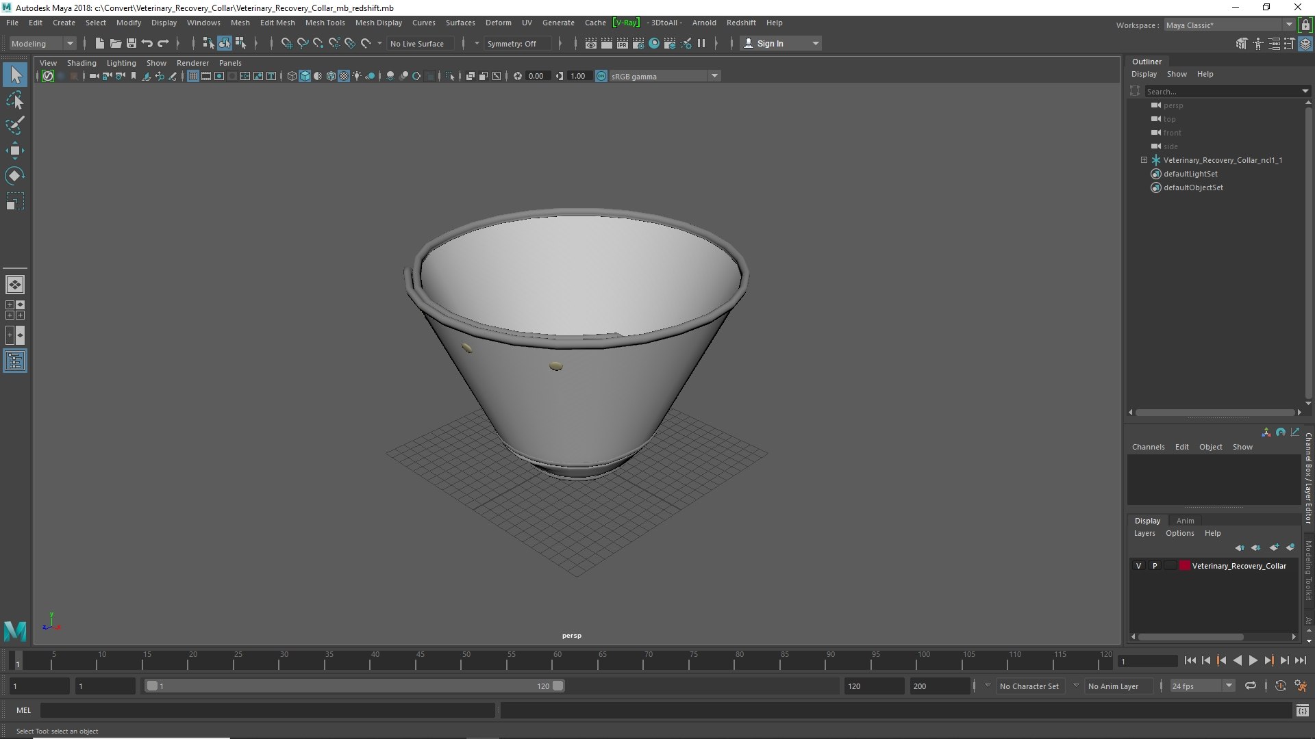The height and width of the screenshot is (739, 1315).
Task: Toggle V visibility for Veterinary_Recovery_Collar layer
Action: coord(1138,566)
